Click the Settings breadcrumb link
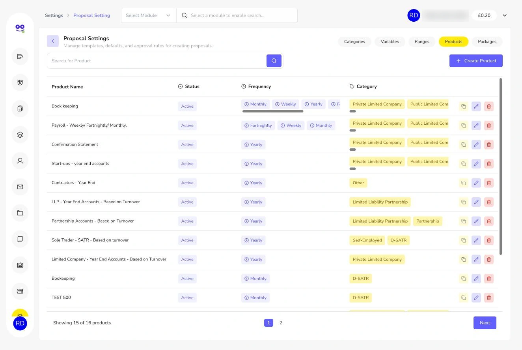This screenshot has width=522, height=350. [x=54, y=15]
